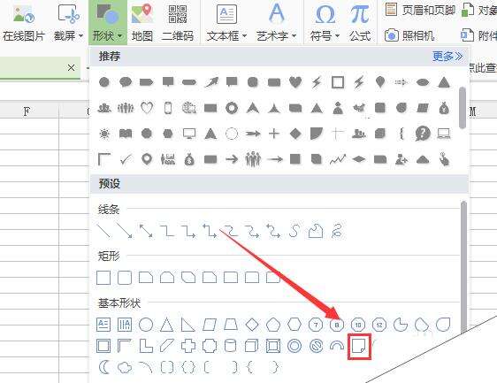
Task: Collapse the 形状 shapes dropdown
Action: pyautogui.click(x=108, y=22)
